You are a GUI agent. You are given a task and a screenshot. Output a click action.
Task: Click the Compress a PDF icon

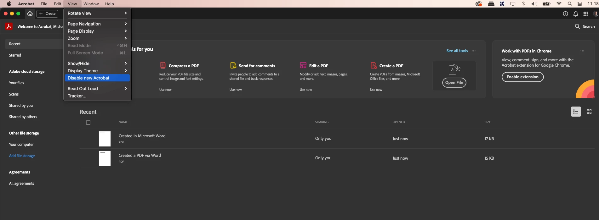pos(163,65)
